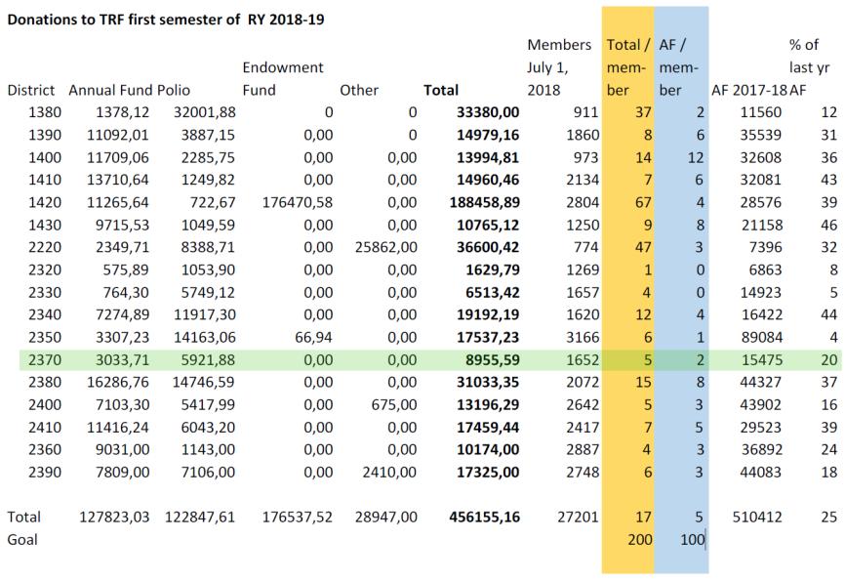The width and height of the screenshot is (845, 580).
Task: Select AF 2017-18 value '15475'
Action: click(x=760, y=359)
